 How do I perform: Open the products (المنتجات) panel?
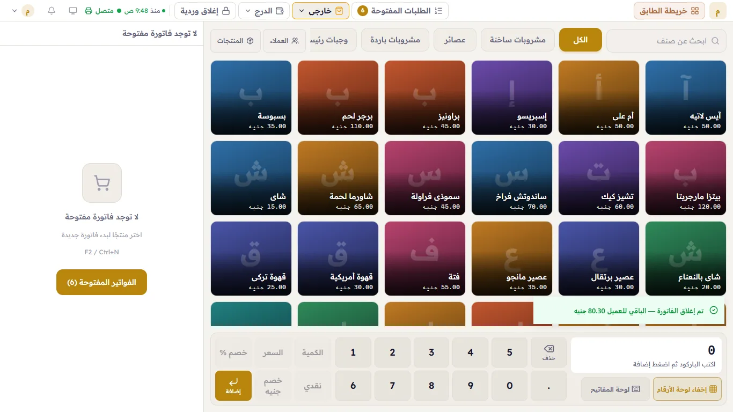(x=235, y=41)
